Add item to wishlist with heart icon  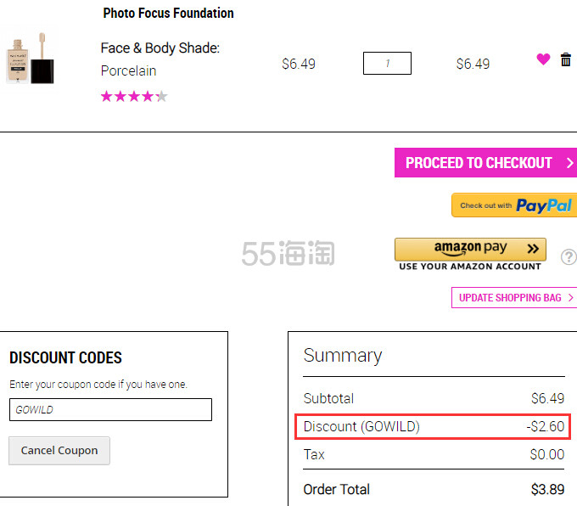point(543,59)
